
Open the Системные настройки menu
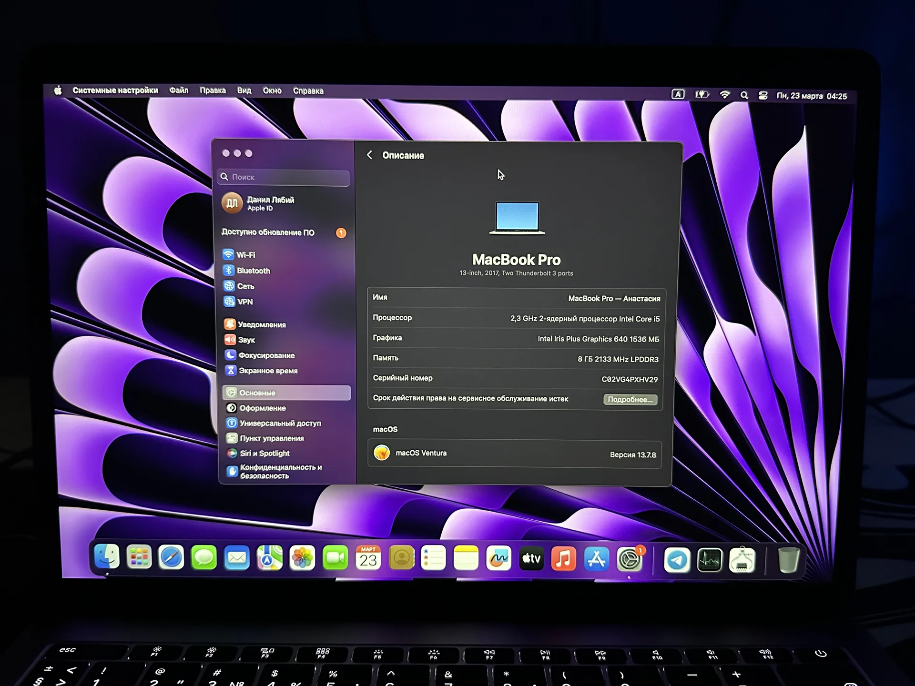click(115, 90)
